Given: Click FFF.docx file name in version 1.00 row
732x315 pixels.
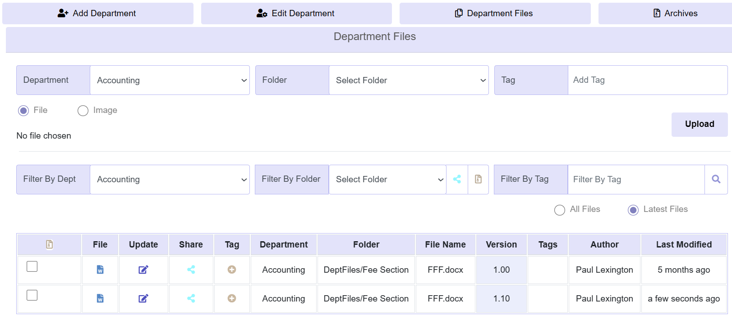Looking at the screenshot, I should pyautogui.click(x=445, y=270).
